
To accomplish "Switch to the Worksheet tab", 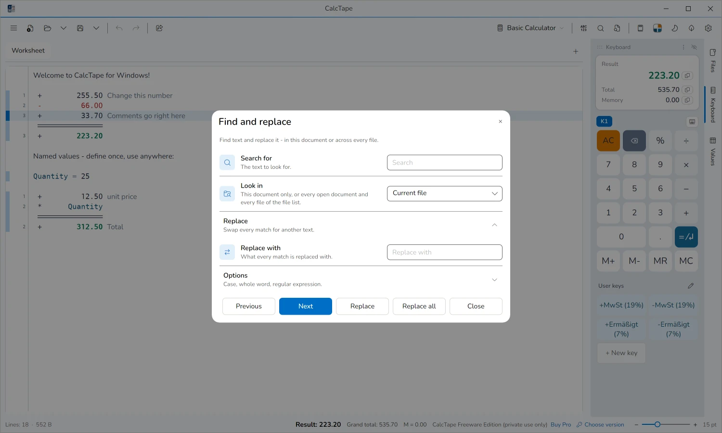I will [x=28, y=51].
